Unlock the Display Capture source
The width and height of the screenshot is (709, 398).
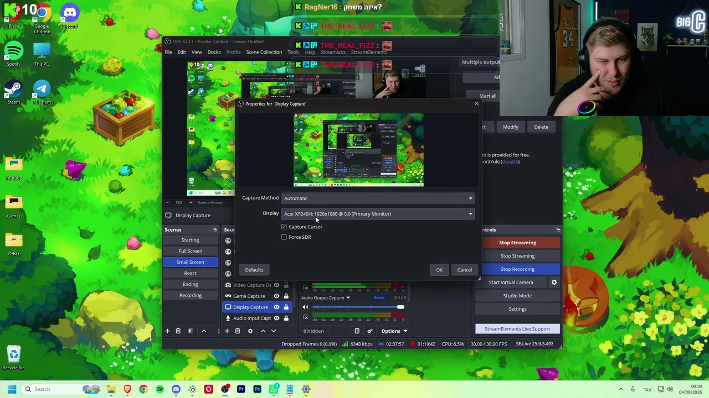(286, 307)
